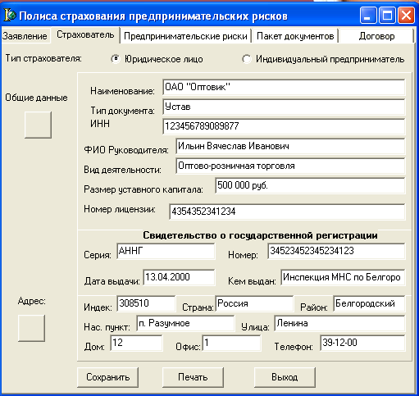Click the blank button under Общие данные
Viewport: 419px width, 396px height.
coord(38,125)
